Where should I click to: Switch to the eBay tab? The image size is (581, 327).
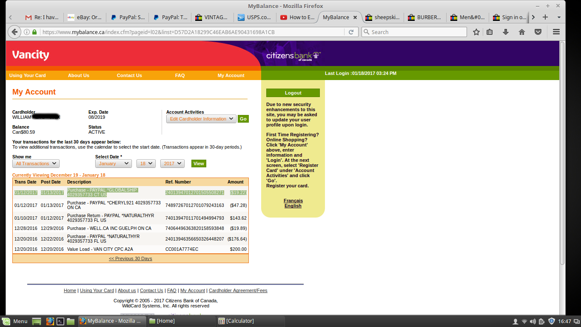pos(84,17)
